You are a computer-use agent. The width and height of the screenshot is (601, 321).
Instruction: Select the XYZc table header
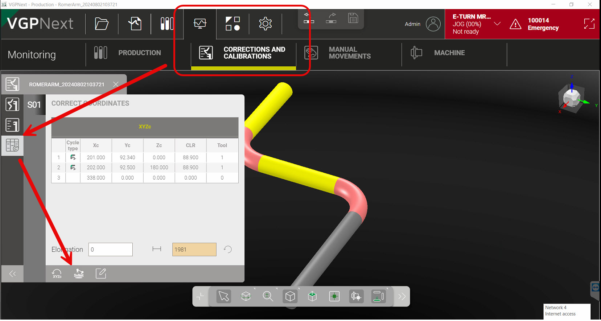145,127
